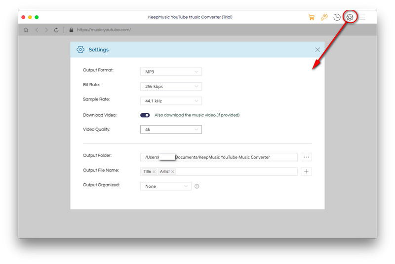Click the orange key register icon
Screen dimensions: 395x264
[324, 17]
